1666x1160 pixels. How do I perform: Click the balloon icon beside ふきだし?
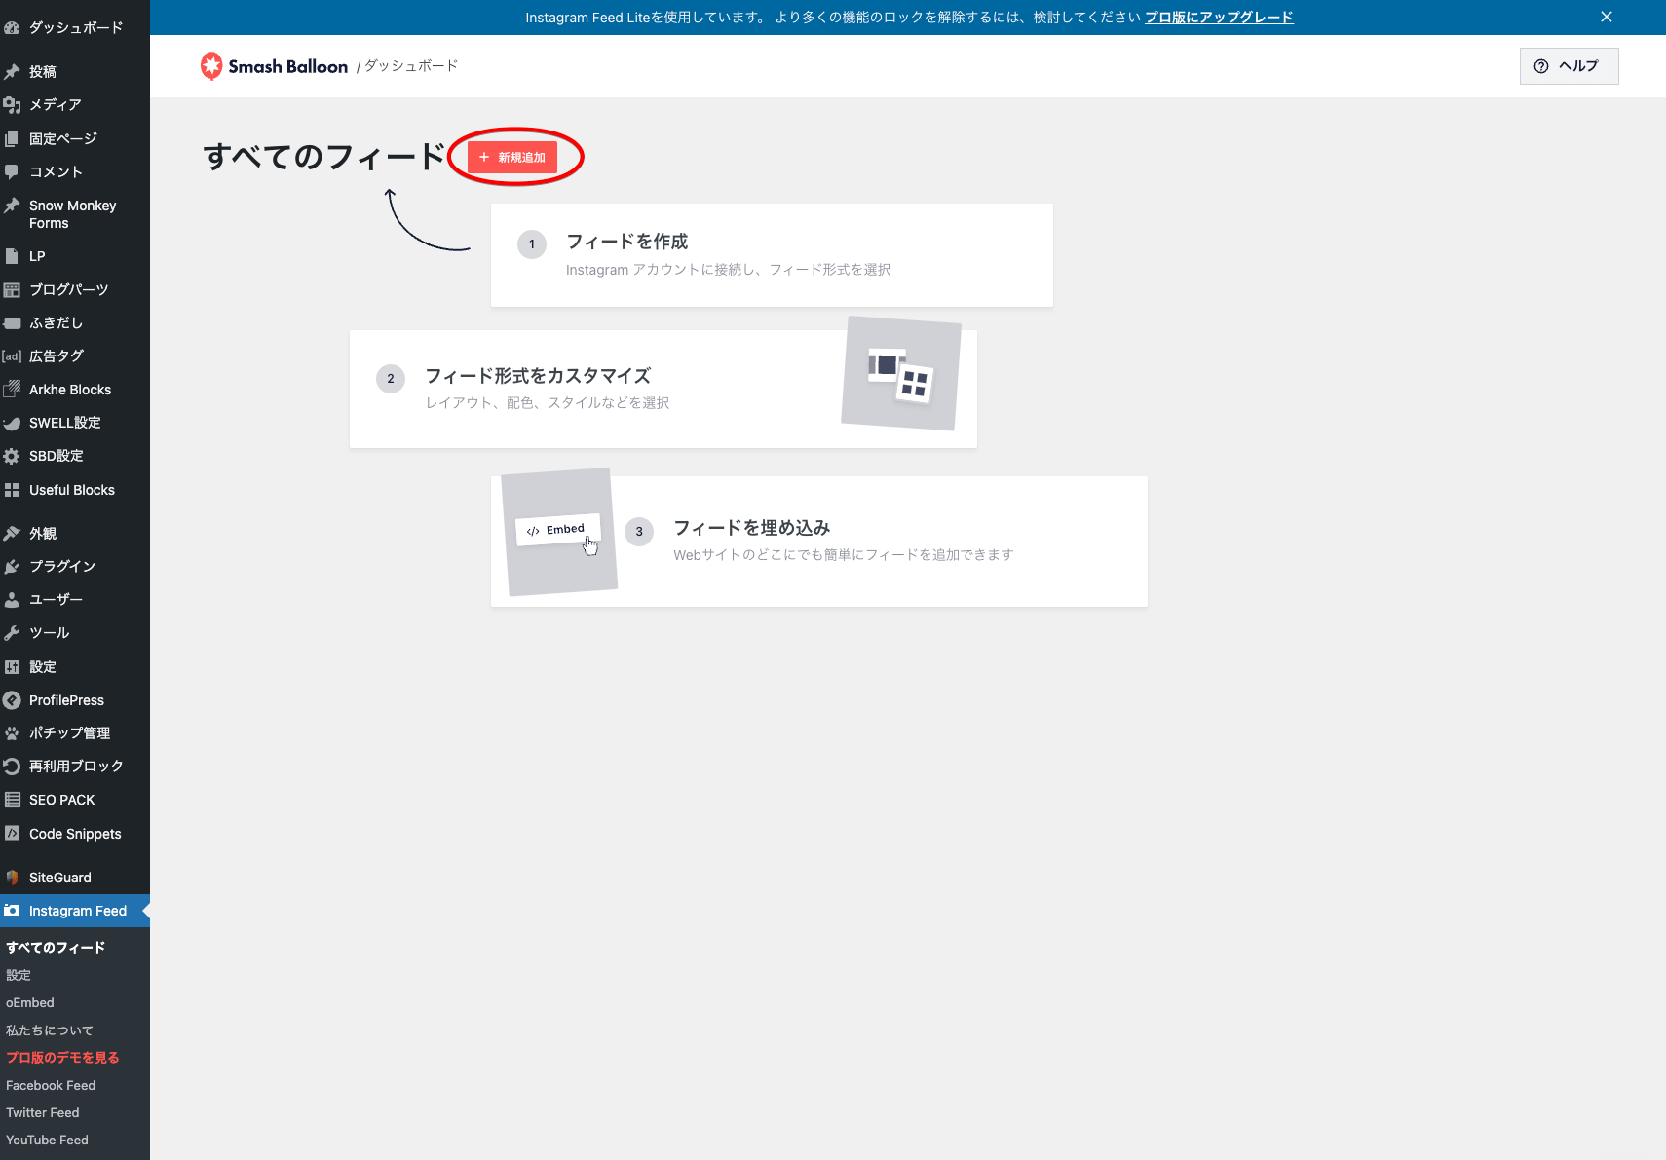pos(12,322)
